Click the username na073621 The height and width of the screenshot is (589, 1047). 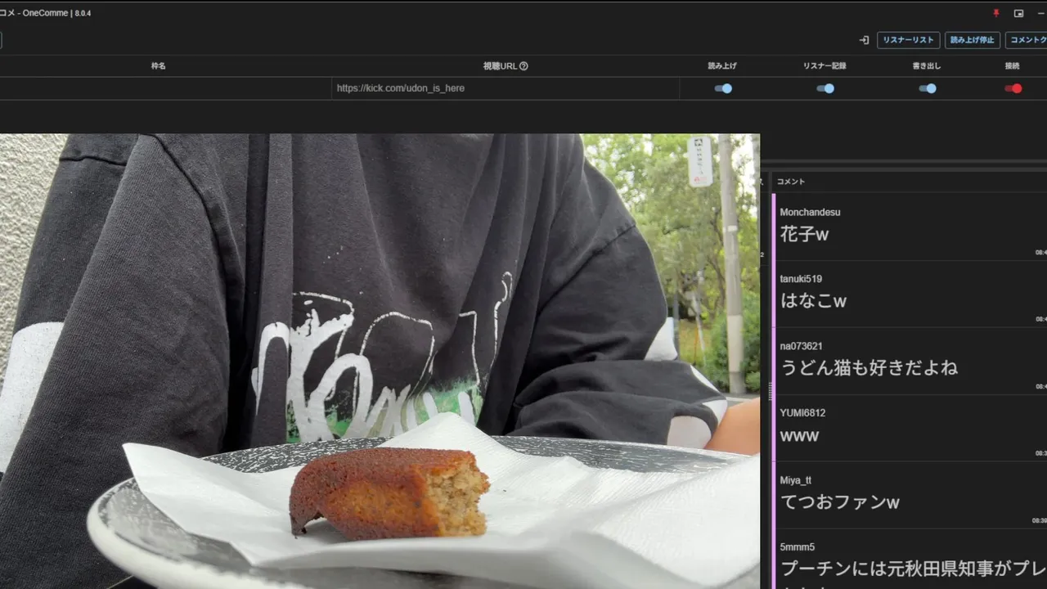(801, 347)
